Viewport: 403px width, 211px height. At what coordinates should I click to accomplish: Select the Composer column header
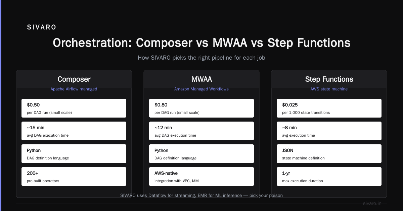click(x=74, y=79)
